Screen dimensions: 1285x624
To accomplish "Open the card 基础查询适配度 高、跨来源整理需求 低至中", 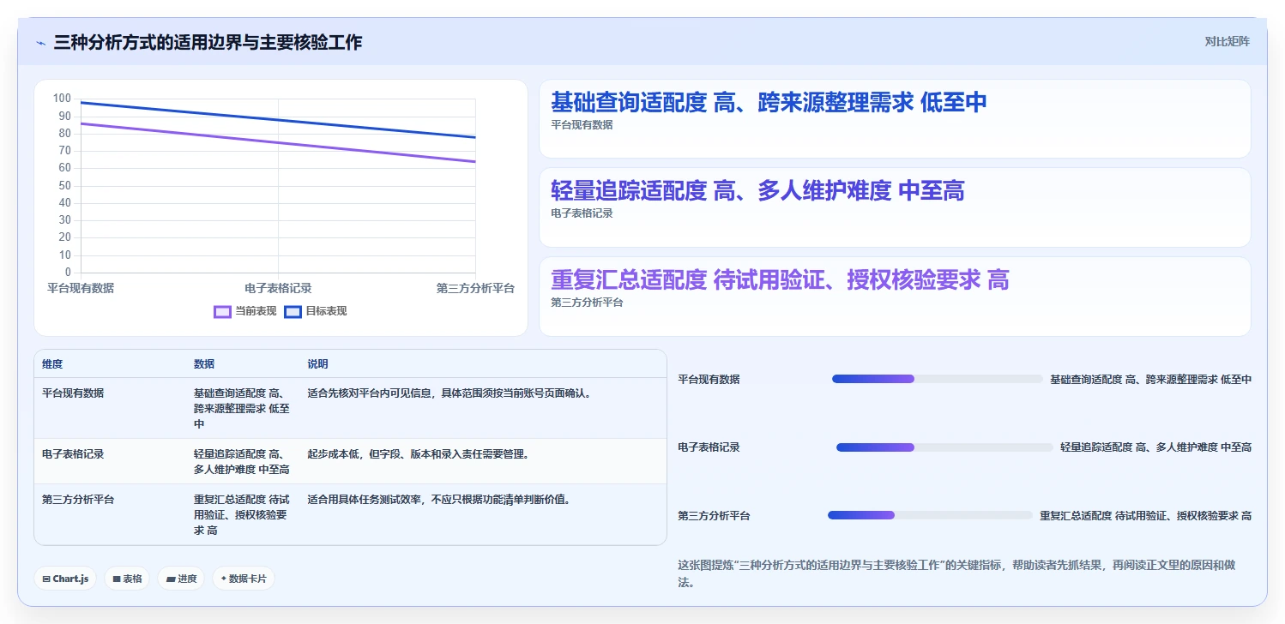I will [x=895, y=119].
